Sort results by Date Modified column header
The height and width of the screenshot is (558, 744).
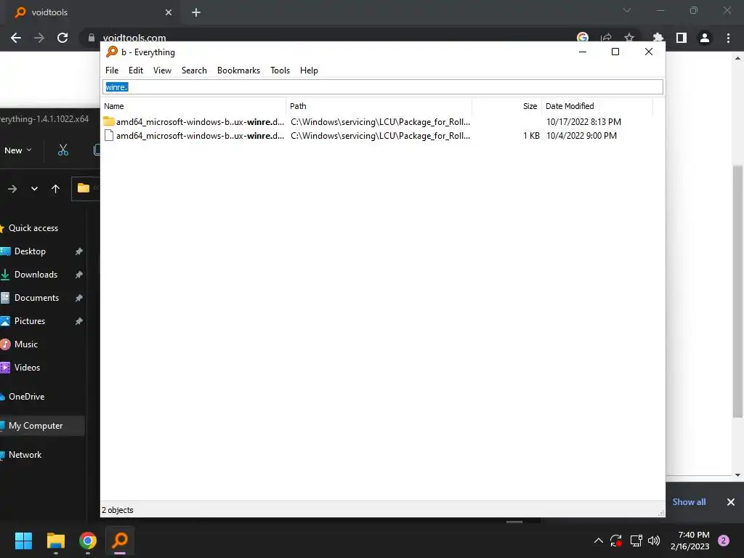pyautogui.click(x=597, y=106)
